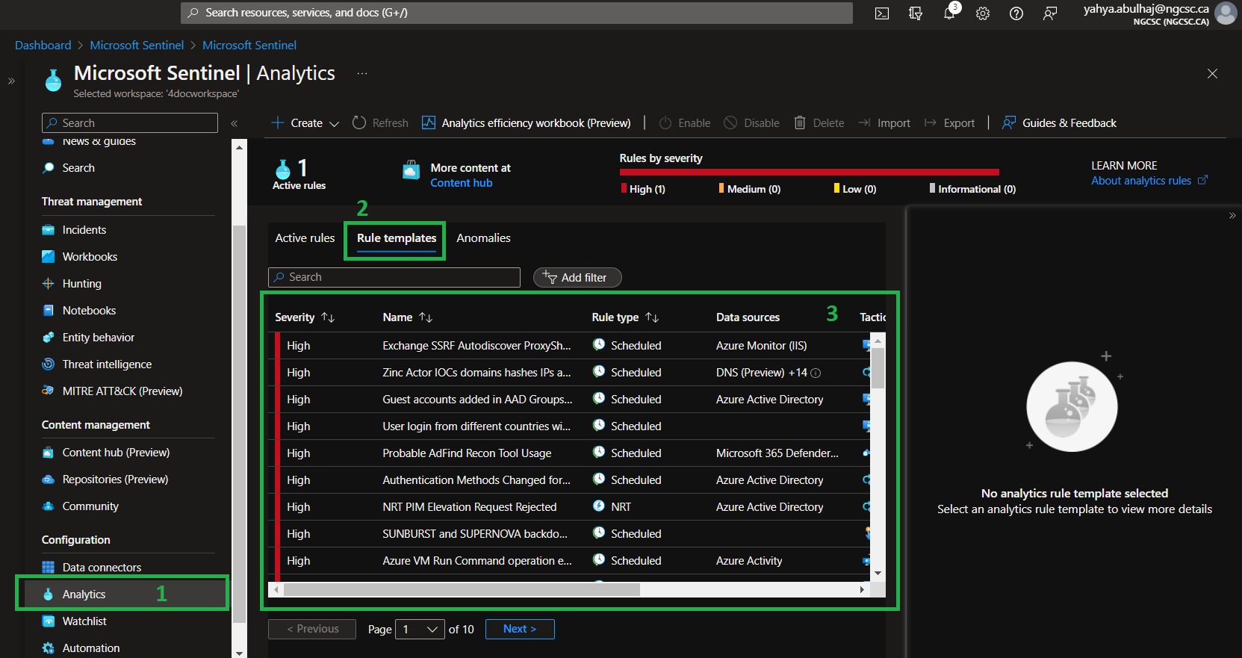The height and width of the screenshot is (658, 1242).
Task: Refresh the analytics rules list
Action: pos(380,123)
